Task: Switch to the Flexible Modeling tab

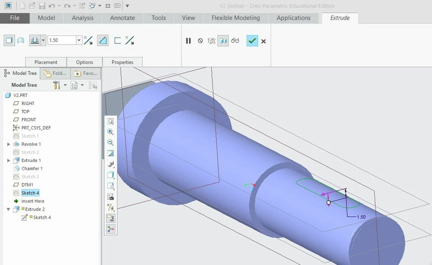Action: [236, 18]
